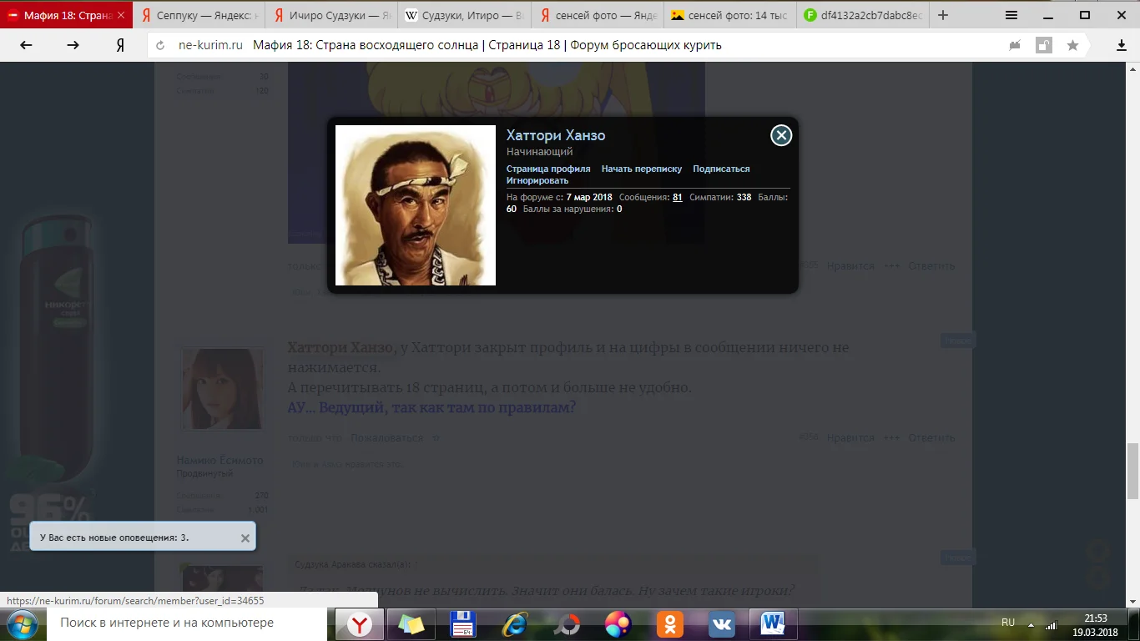Open the gray-red circular taskbar app

coord(567,623)
